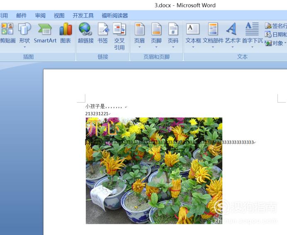Insert an object via 对象 icon

point(268,43)
